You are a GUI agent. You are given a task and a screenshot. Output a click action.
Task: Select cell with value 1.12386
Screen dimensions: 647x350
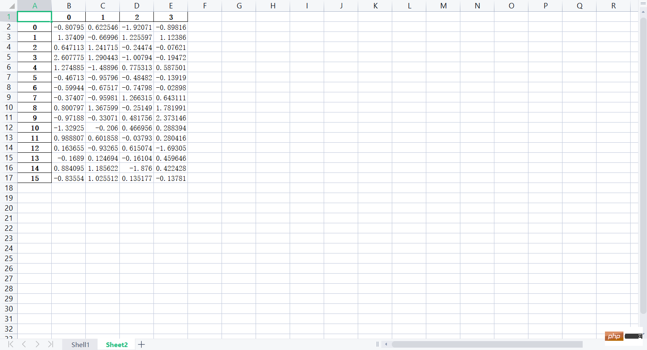click(x=171, y=37)
